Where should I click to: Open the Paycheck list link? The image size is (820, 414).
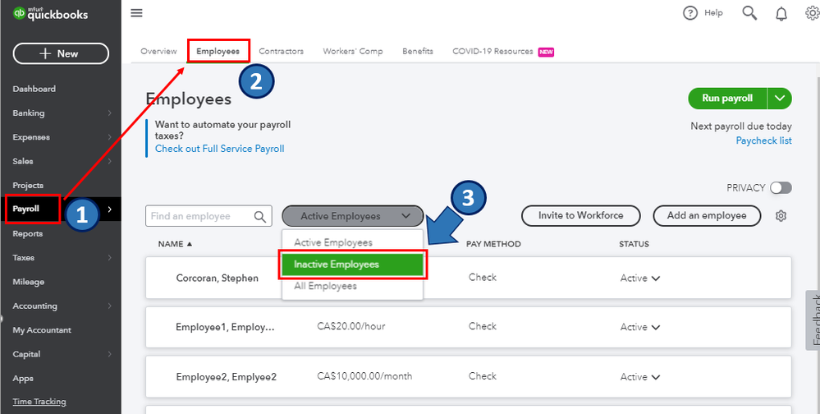coord(763,140)
